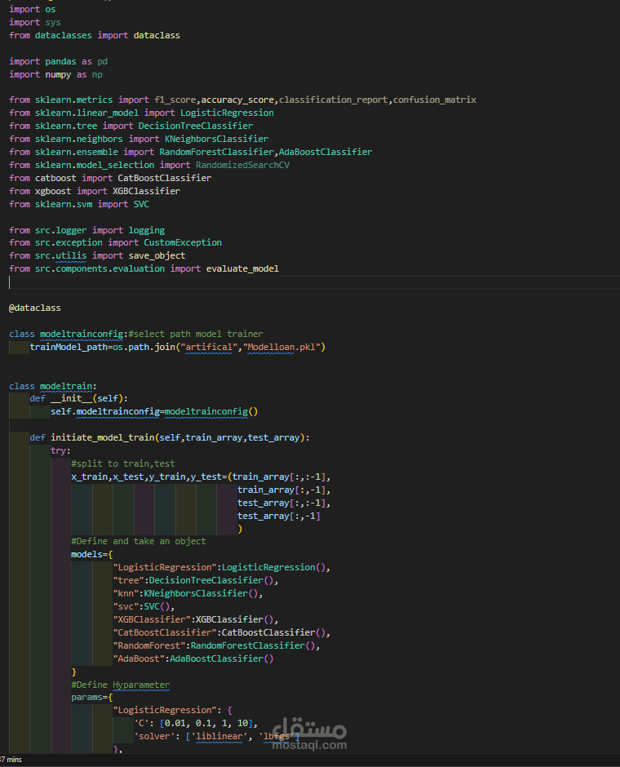Click the RandomizedSearchCV import name

pos(242,166)
